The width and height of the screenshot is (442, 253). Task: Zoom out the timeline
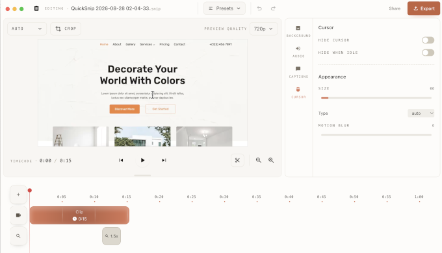tap(259, 160)
